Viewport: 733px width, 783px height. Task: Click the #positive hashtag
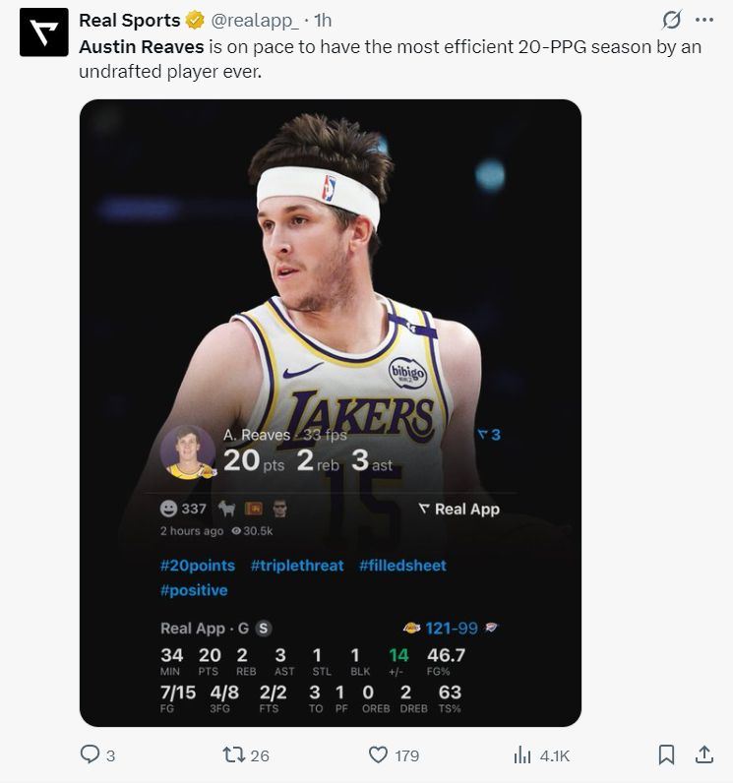194,590
